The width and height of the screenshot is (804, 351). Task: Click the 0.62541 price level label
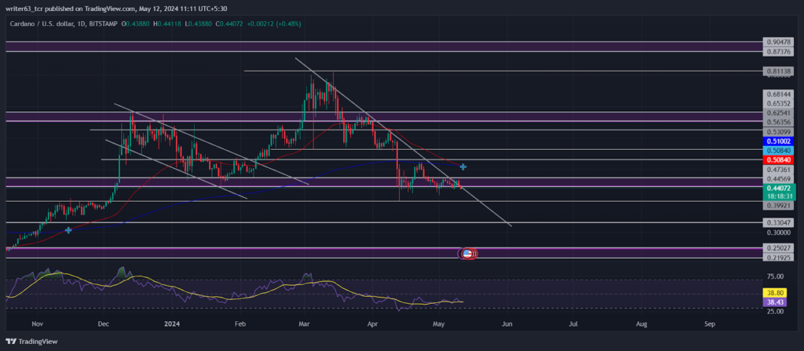pos(779,112)
